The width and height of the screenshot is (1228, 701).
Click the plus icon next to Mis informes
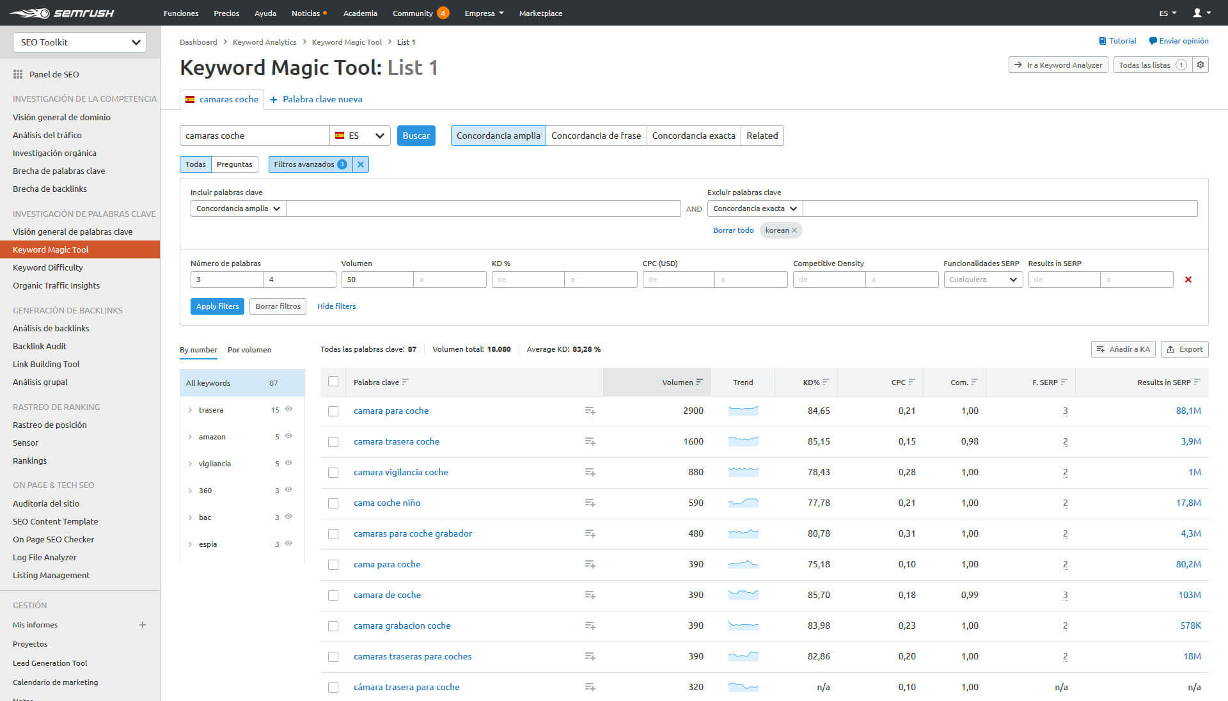pos(143,625)
